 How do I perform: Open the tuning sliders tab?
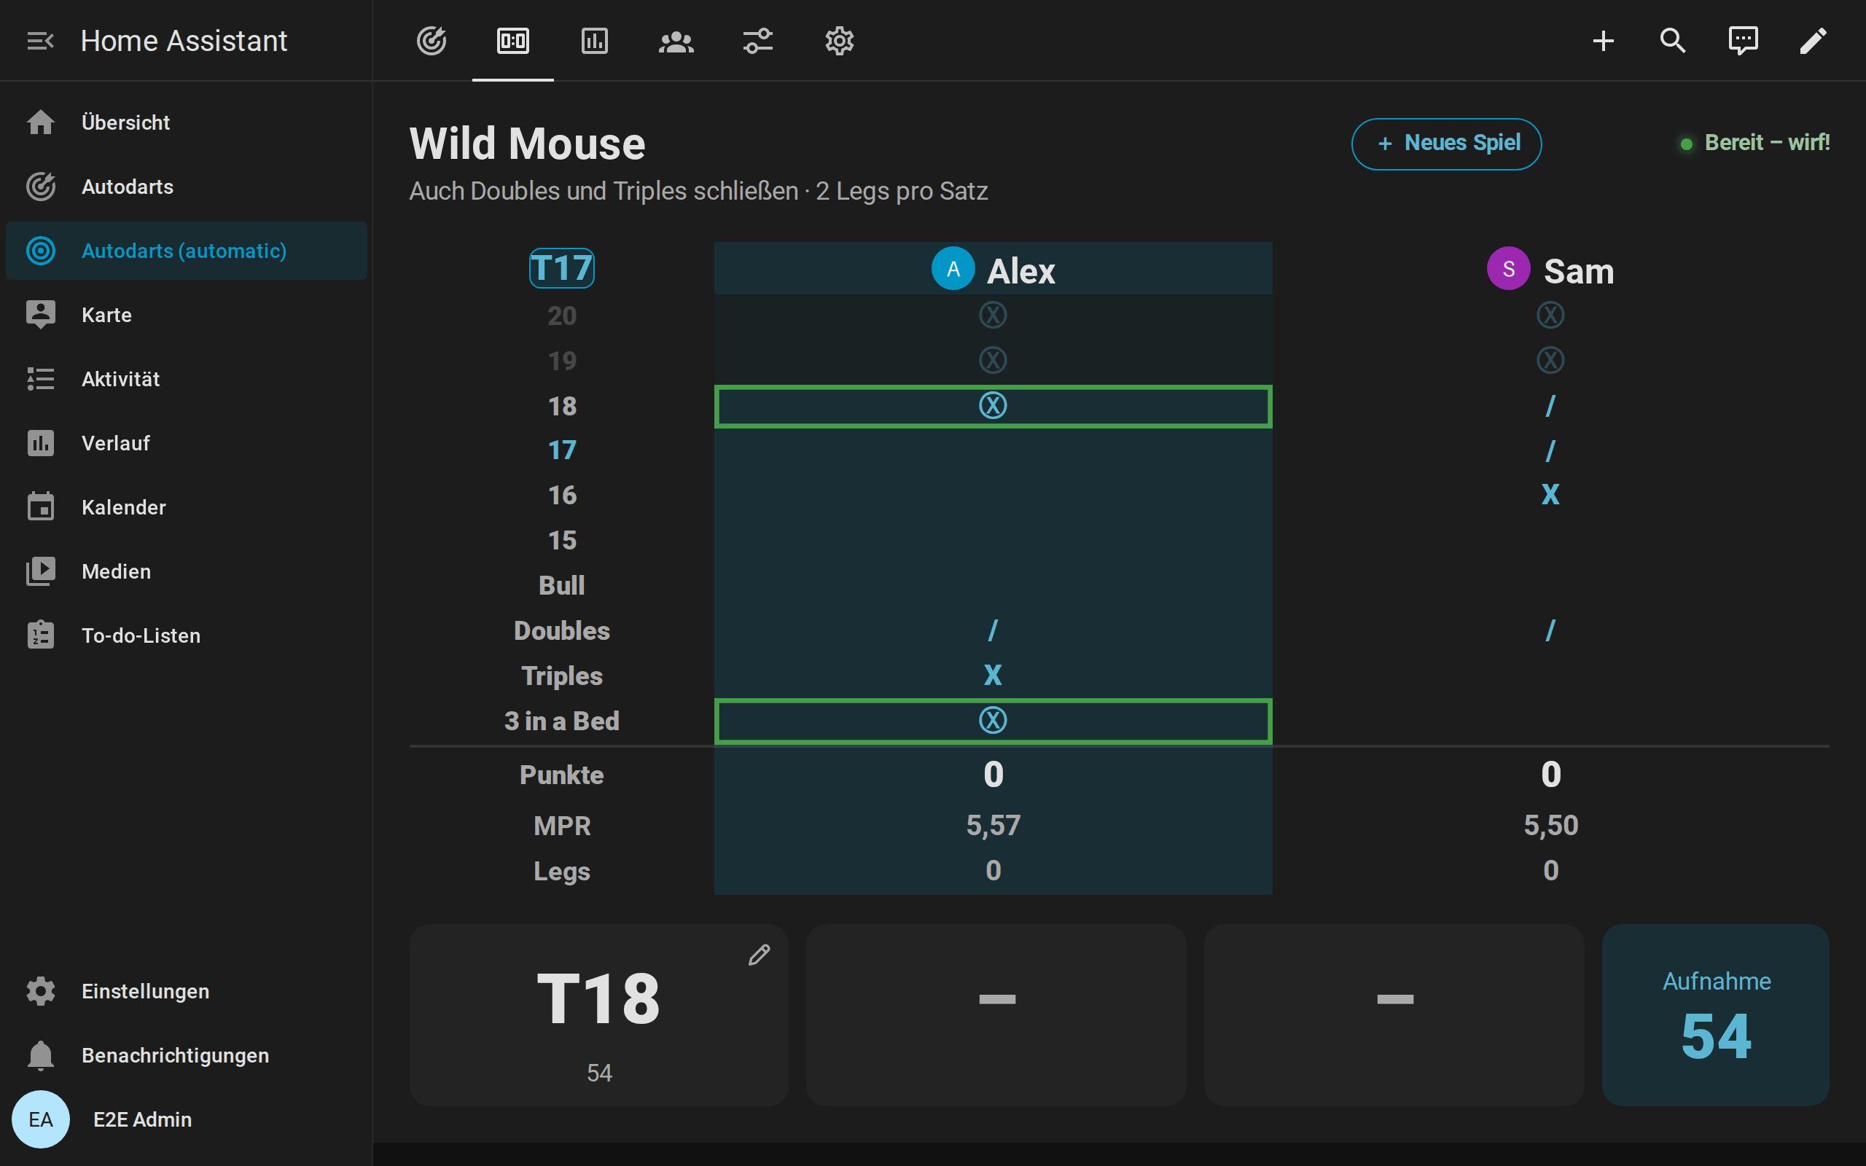click(758, 41)
